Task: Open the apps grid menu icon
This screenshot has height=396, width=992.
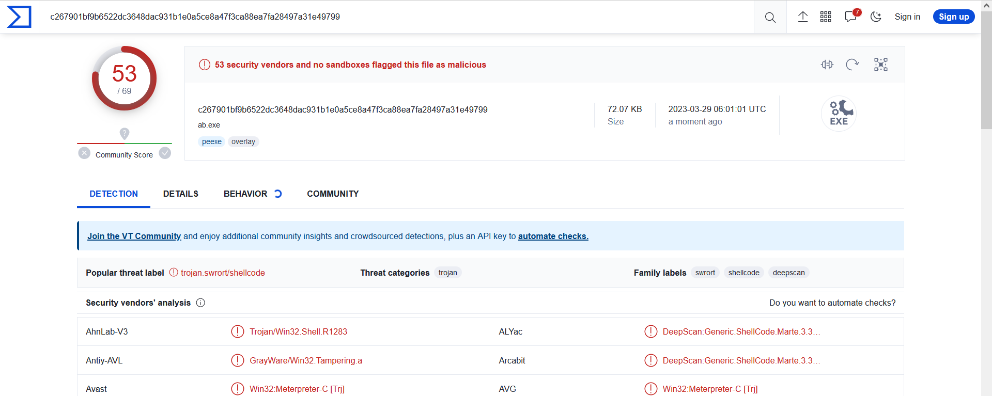Action: click(826, 17)
